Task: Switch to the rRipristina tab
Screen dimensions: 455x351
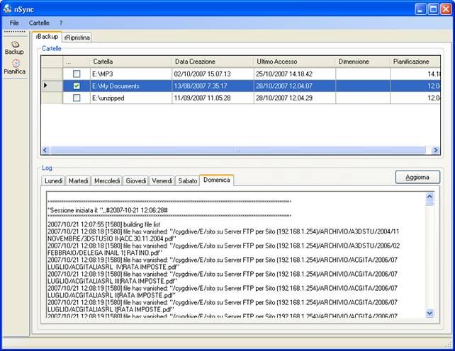Action: pos(77,37)
